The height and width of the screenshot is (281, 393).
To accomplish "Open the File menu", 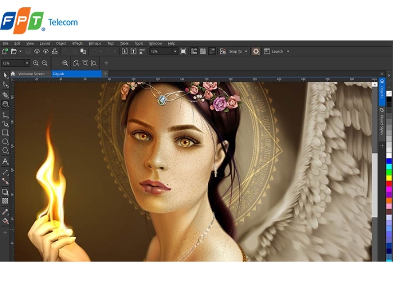I will tap(6, 43).
